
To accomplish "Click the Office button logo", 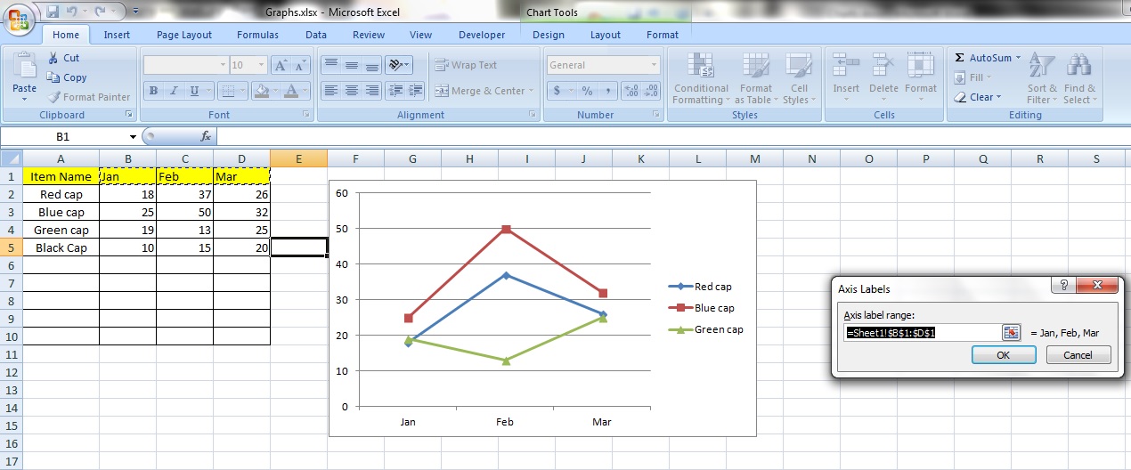I will tap(19, 19).
